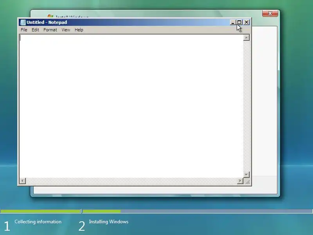Click the horizontal scrollbar left arrow
This screenshot has height=235, width=313.
click(23, 181)
